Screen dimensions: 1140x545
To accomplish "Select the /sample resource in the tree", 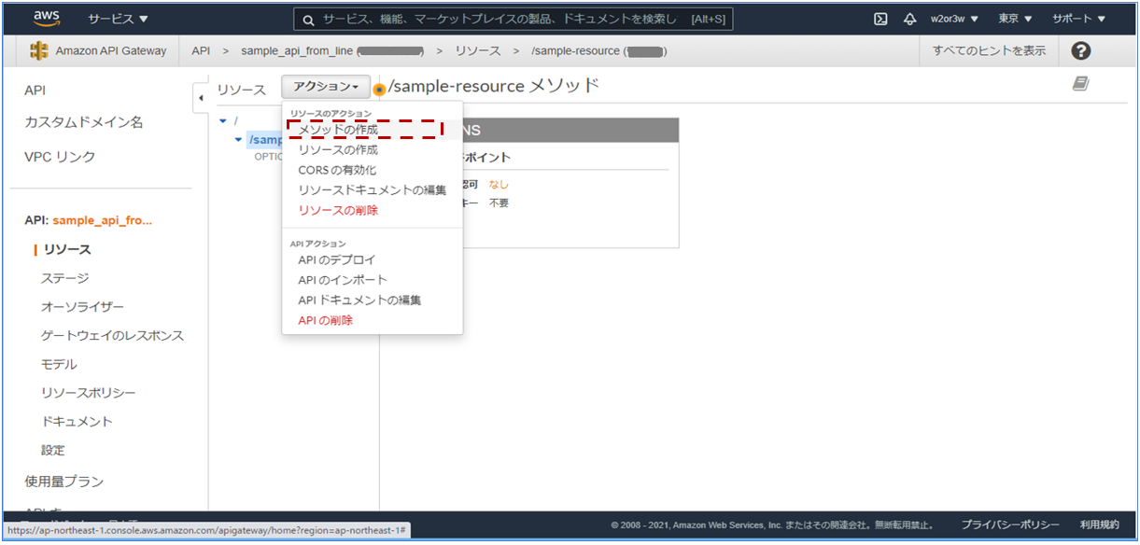I will (261, 139).
